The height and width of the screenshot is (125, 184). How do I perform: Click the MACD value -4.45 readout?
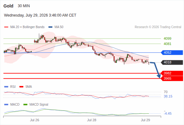[168, 113]
